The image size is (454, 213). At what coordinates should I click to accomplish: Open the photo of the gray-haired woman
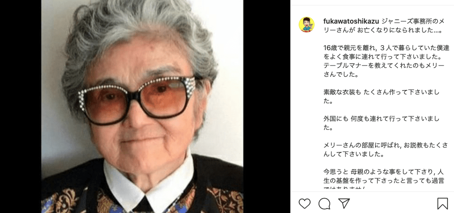tap(142, 106)
